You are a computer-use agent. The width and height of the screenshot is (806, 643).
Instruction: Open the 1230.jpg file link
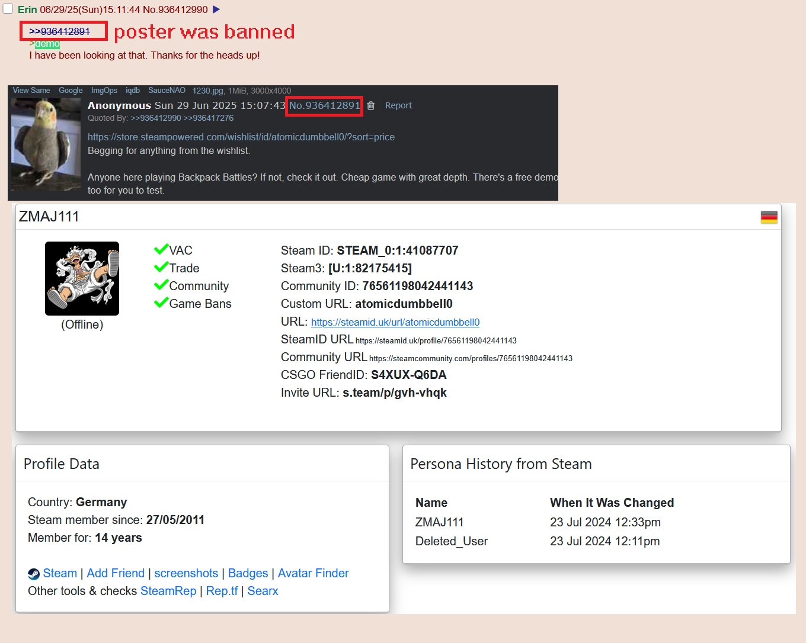point(207,91)
